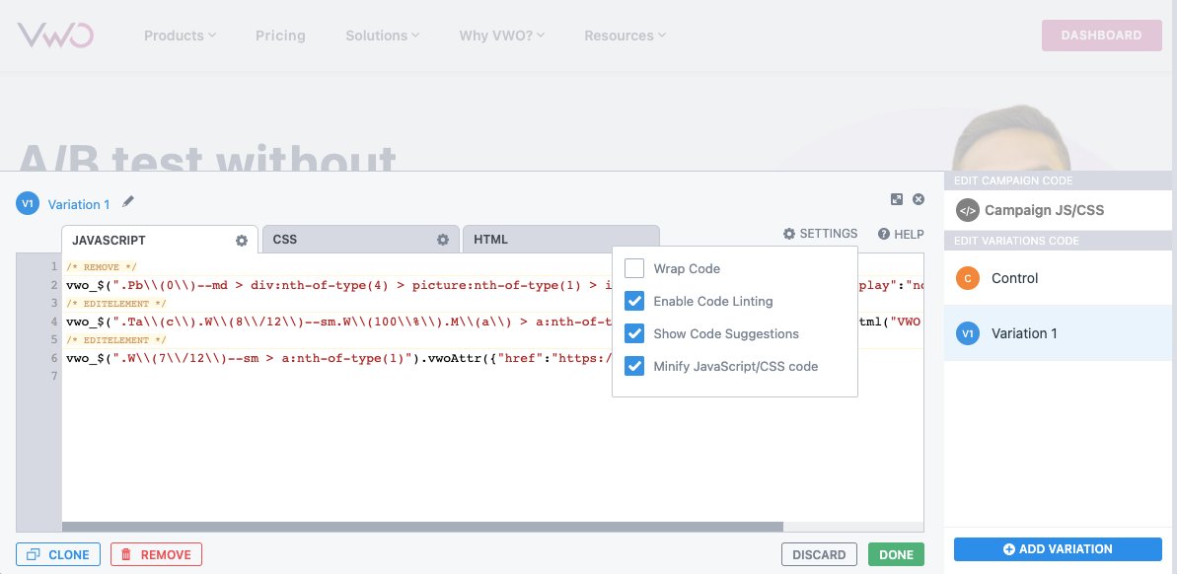Open editor SETTINGS menu
The width and height of the screenshot is (1177, 574).
pos(820,234)
